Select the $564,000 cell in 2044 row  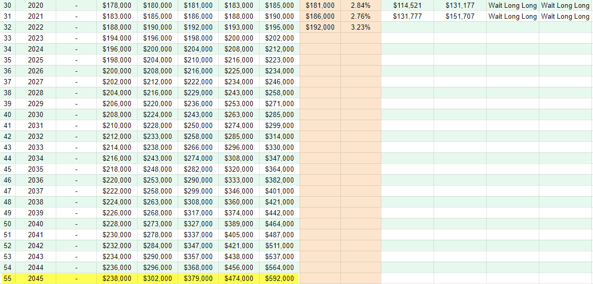tap(279, 268)
